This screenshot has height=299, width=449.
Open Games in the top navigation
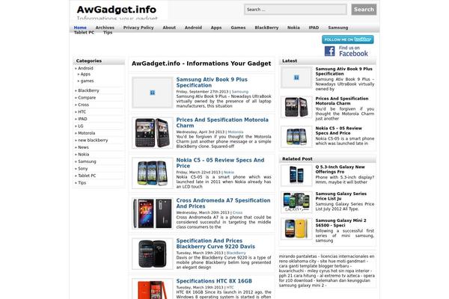tap(238, 28)
